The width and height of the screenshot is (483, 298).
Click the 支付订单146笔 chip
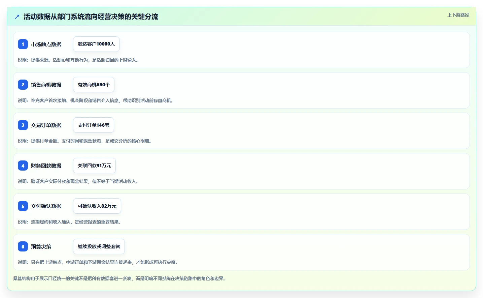coord(94,125)
